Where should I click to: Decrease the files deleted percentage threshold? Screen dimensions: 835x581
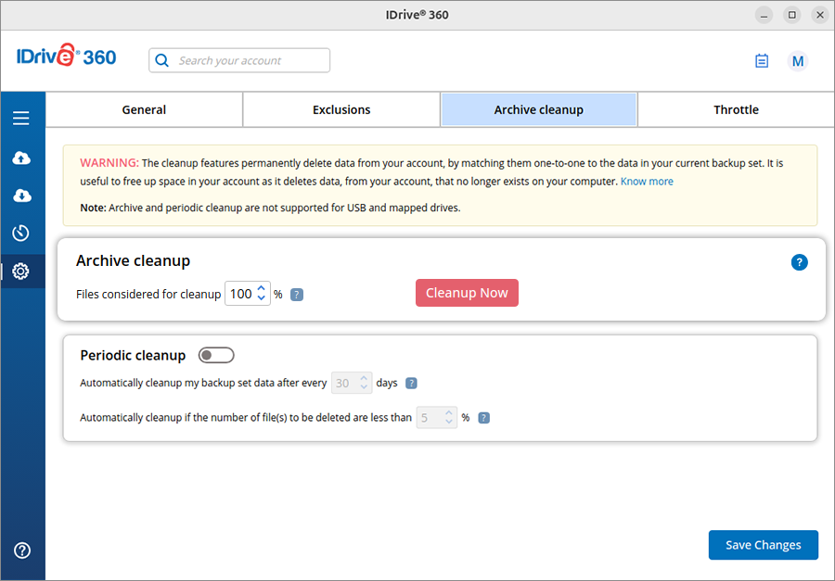coord(449,422)
